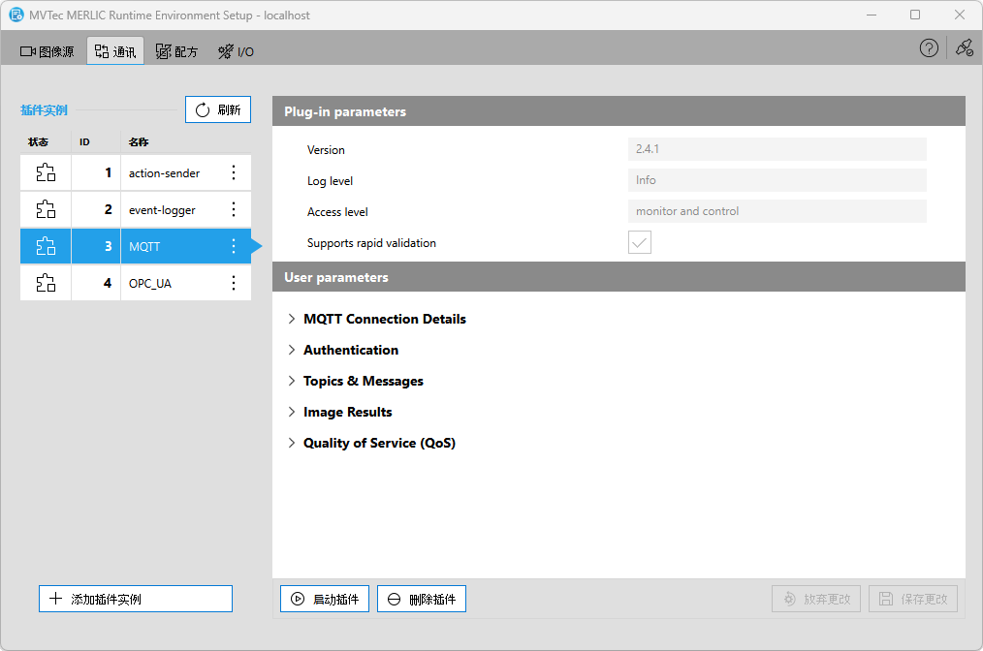Viewport: 983px width, 651px height.
Task: Open the three-dot menu for action-sender
Action: pyautogui.click(x=233, y=173)
